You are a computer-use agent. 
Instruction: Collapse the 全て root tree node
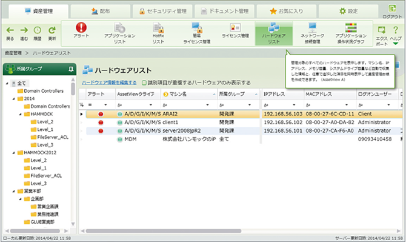pos(7,84)
